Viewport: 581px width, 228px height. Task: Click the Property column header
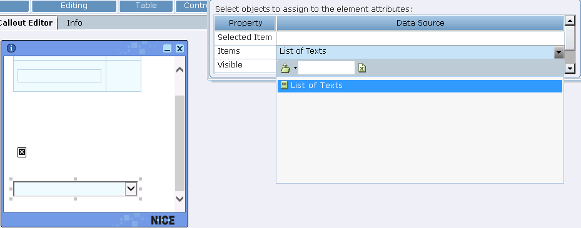point(245,23)
